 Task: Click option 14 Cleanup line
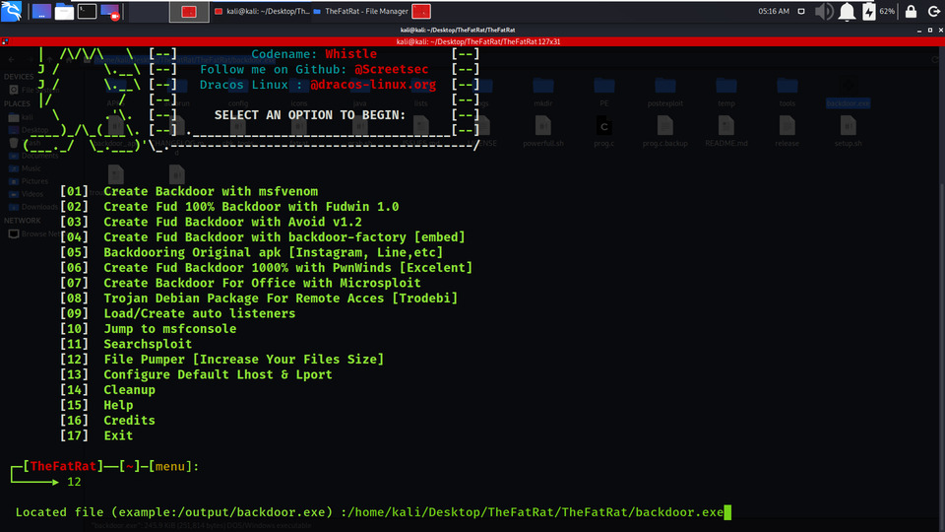(108, 390)
